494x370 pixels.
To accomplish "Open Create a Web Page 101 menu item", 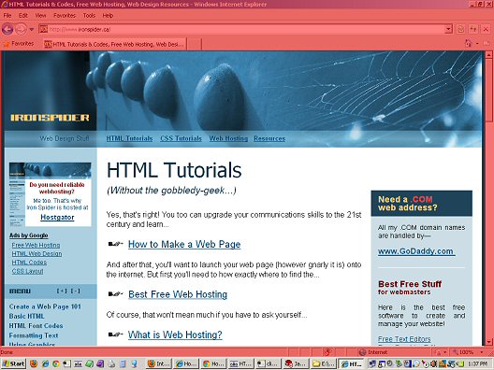I will (x=45, y=306).
